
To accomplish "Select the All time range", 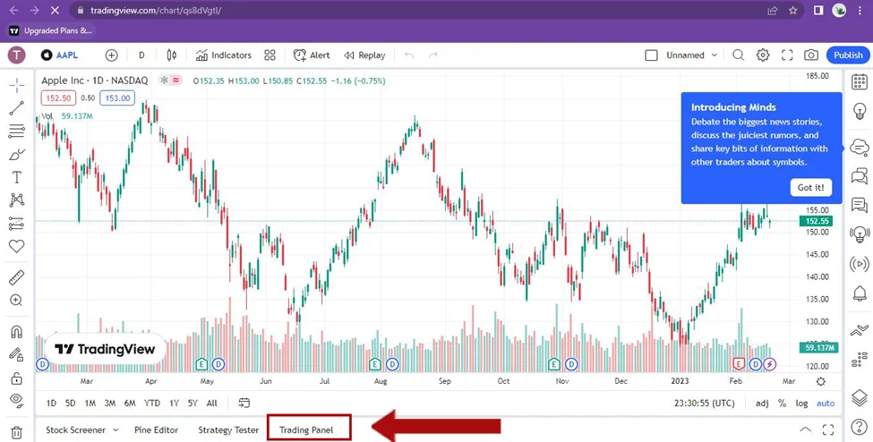I will point(212,403).
